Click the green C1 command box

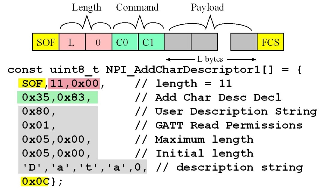click(x=151, y=42)
